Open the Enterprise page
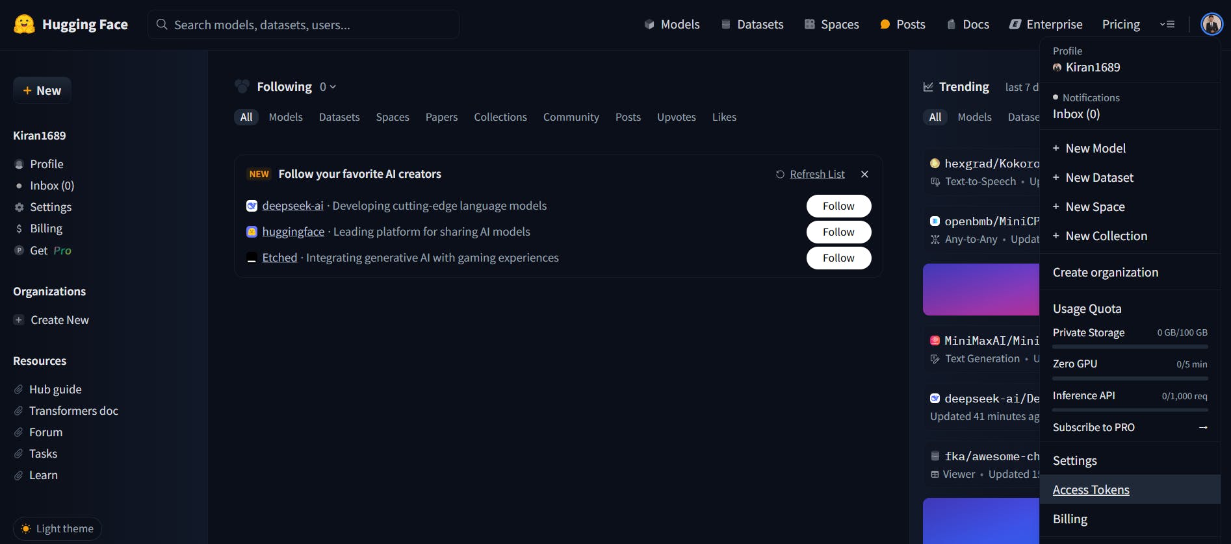This screenshot has height=544, width=1231. tap(1046, 25)
